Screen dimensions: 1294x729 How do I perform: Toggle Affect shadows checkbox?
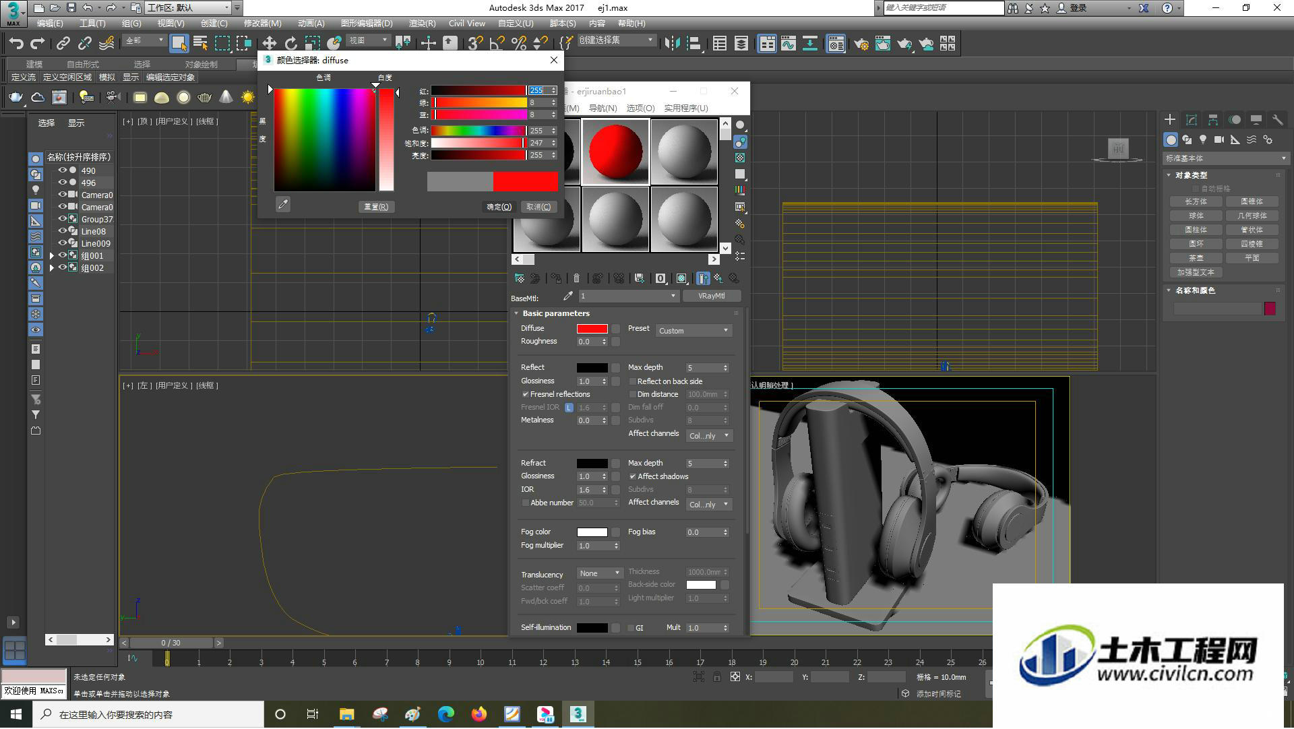[x=632, y=477]
